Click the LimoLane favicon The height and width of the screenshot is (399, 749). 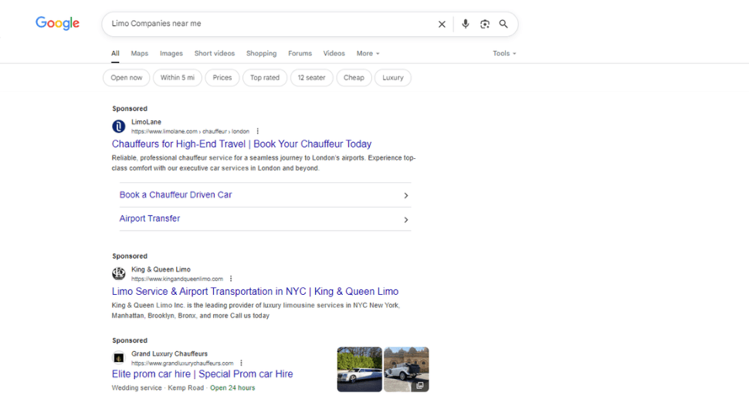118,127
